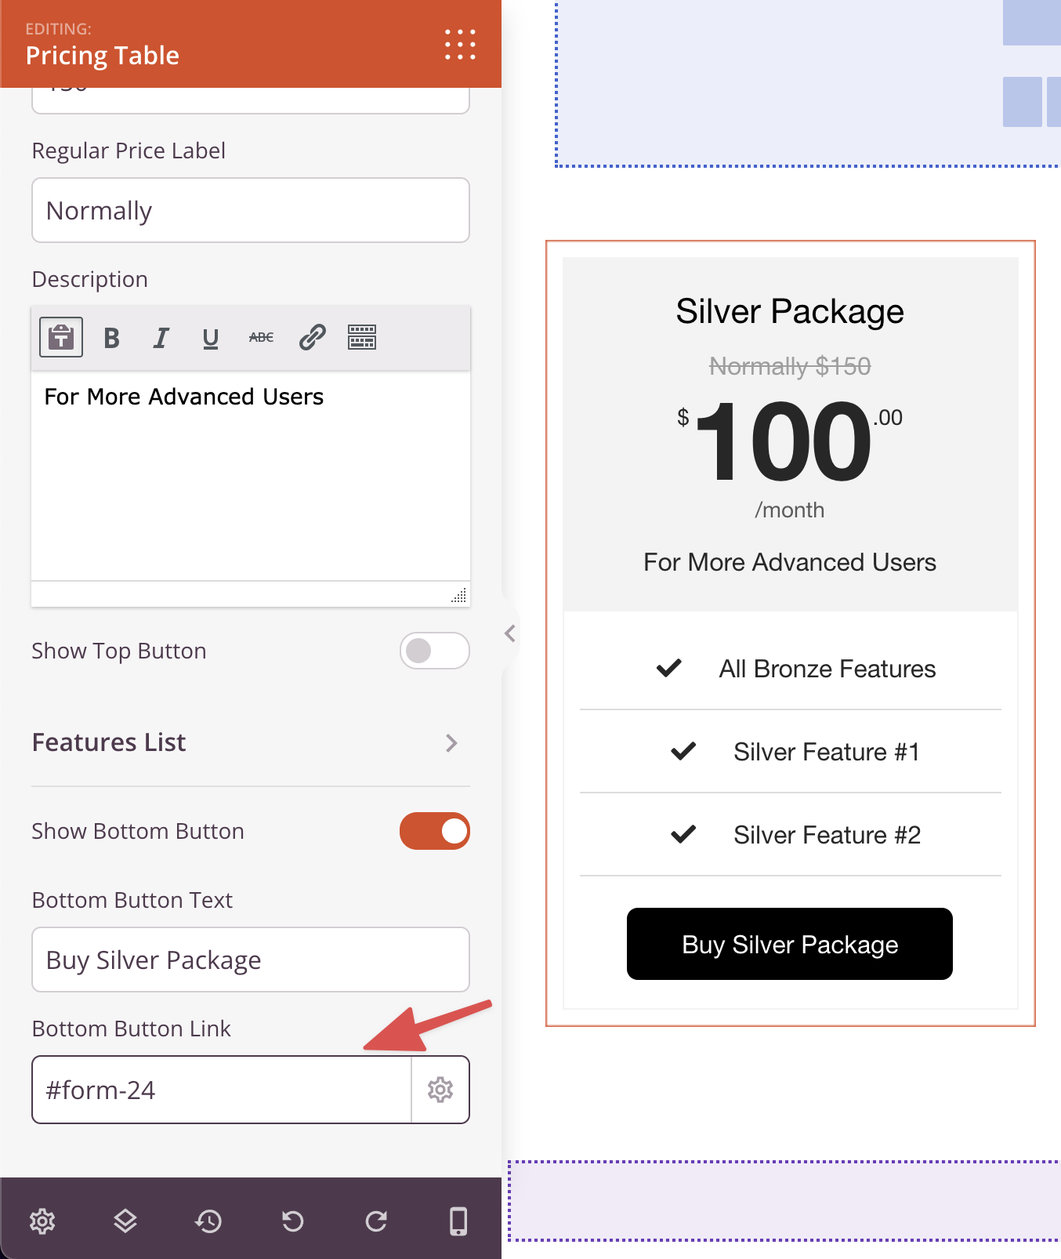Image resolution: width=1061 pixels, height=1259 pixels.
Task: Disable the Show Bottom Button toggle
Action: [435, 831]
